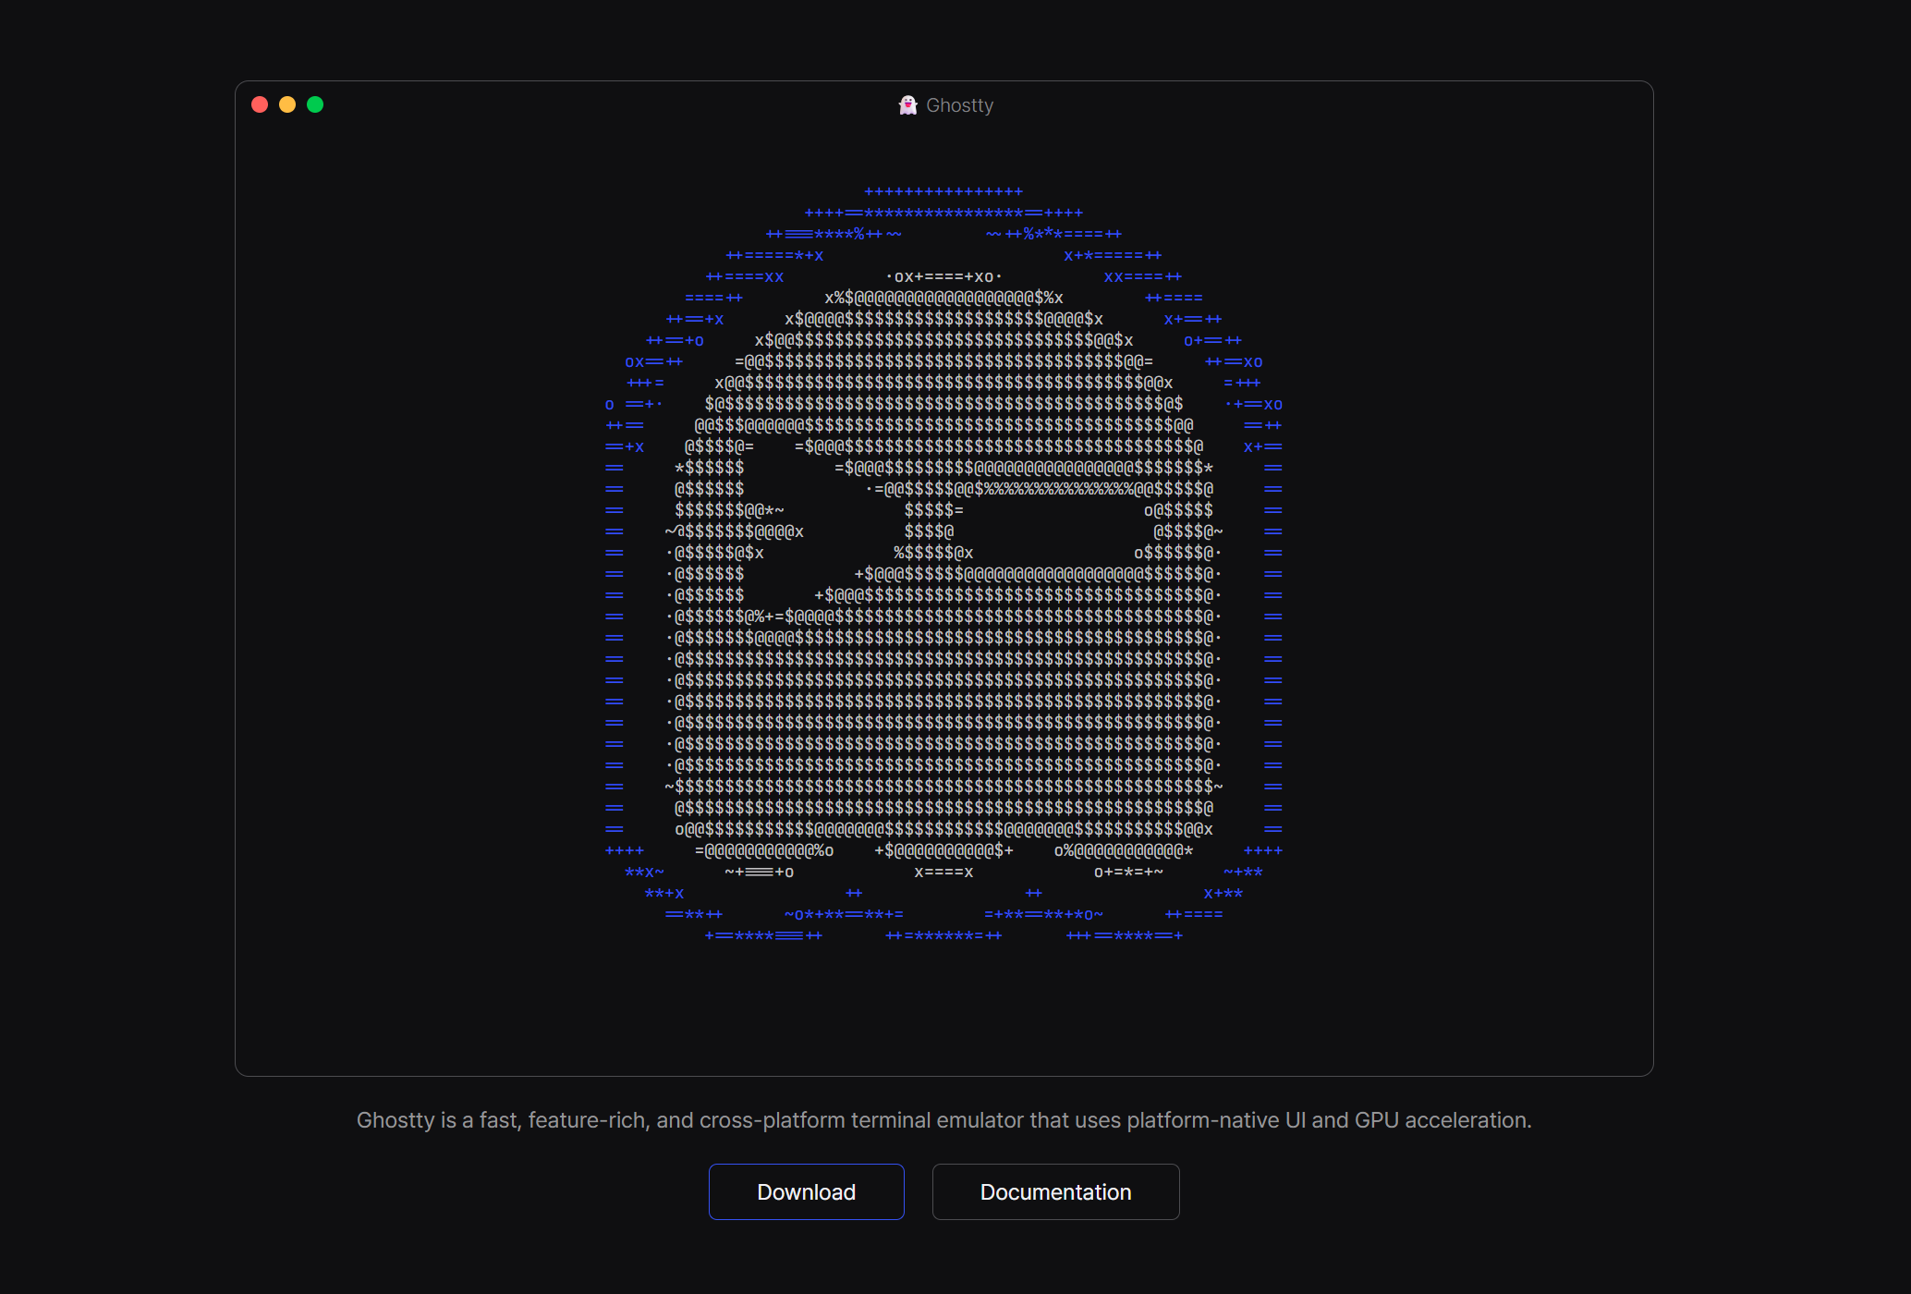Click the red close window dot

pos(260,104)
